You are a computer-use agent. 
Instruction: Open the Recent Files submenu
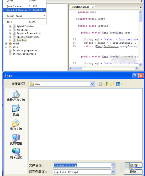point(24,16)
